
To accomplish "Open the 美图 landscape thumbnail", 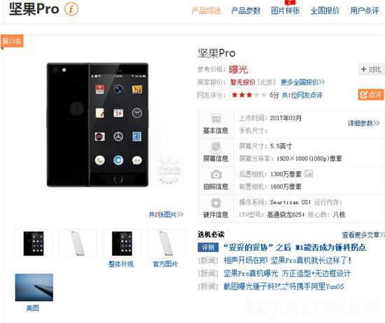I will point(34,287).
